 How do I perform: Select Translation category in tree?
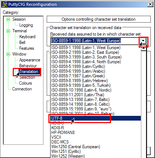[x=29, y=72]
